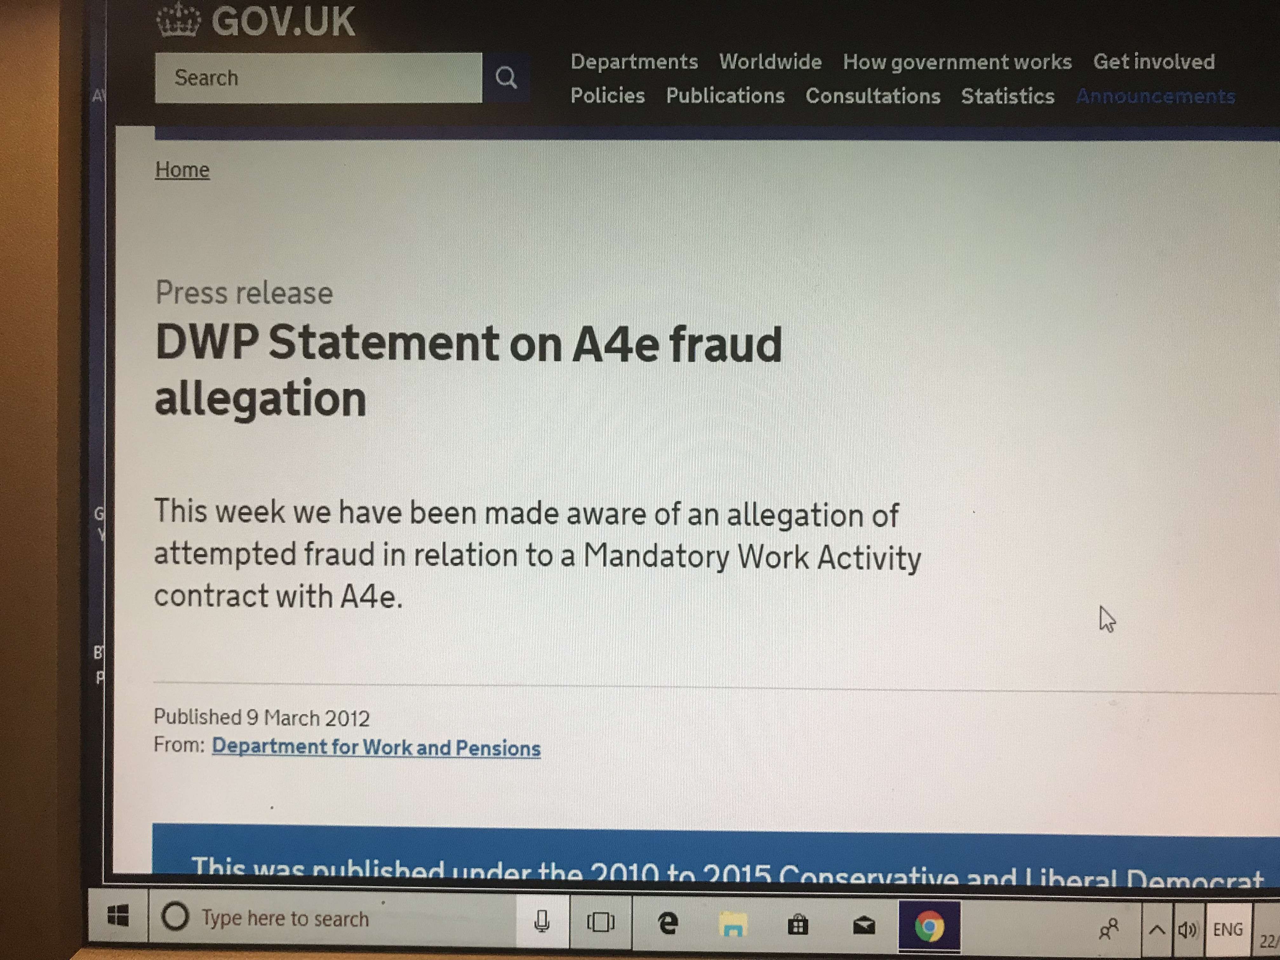Click the GOV.UK Search input field
The height and width of the screenshot is (960, 1280).
[x=318, y=77]
